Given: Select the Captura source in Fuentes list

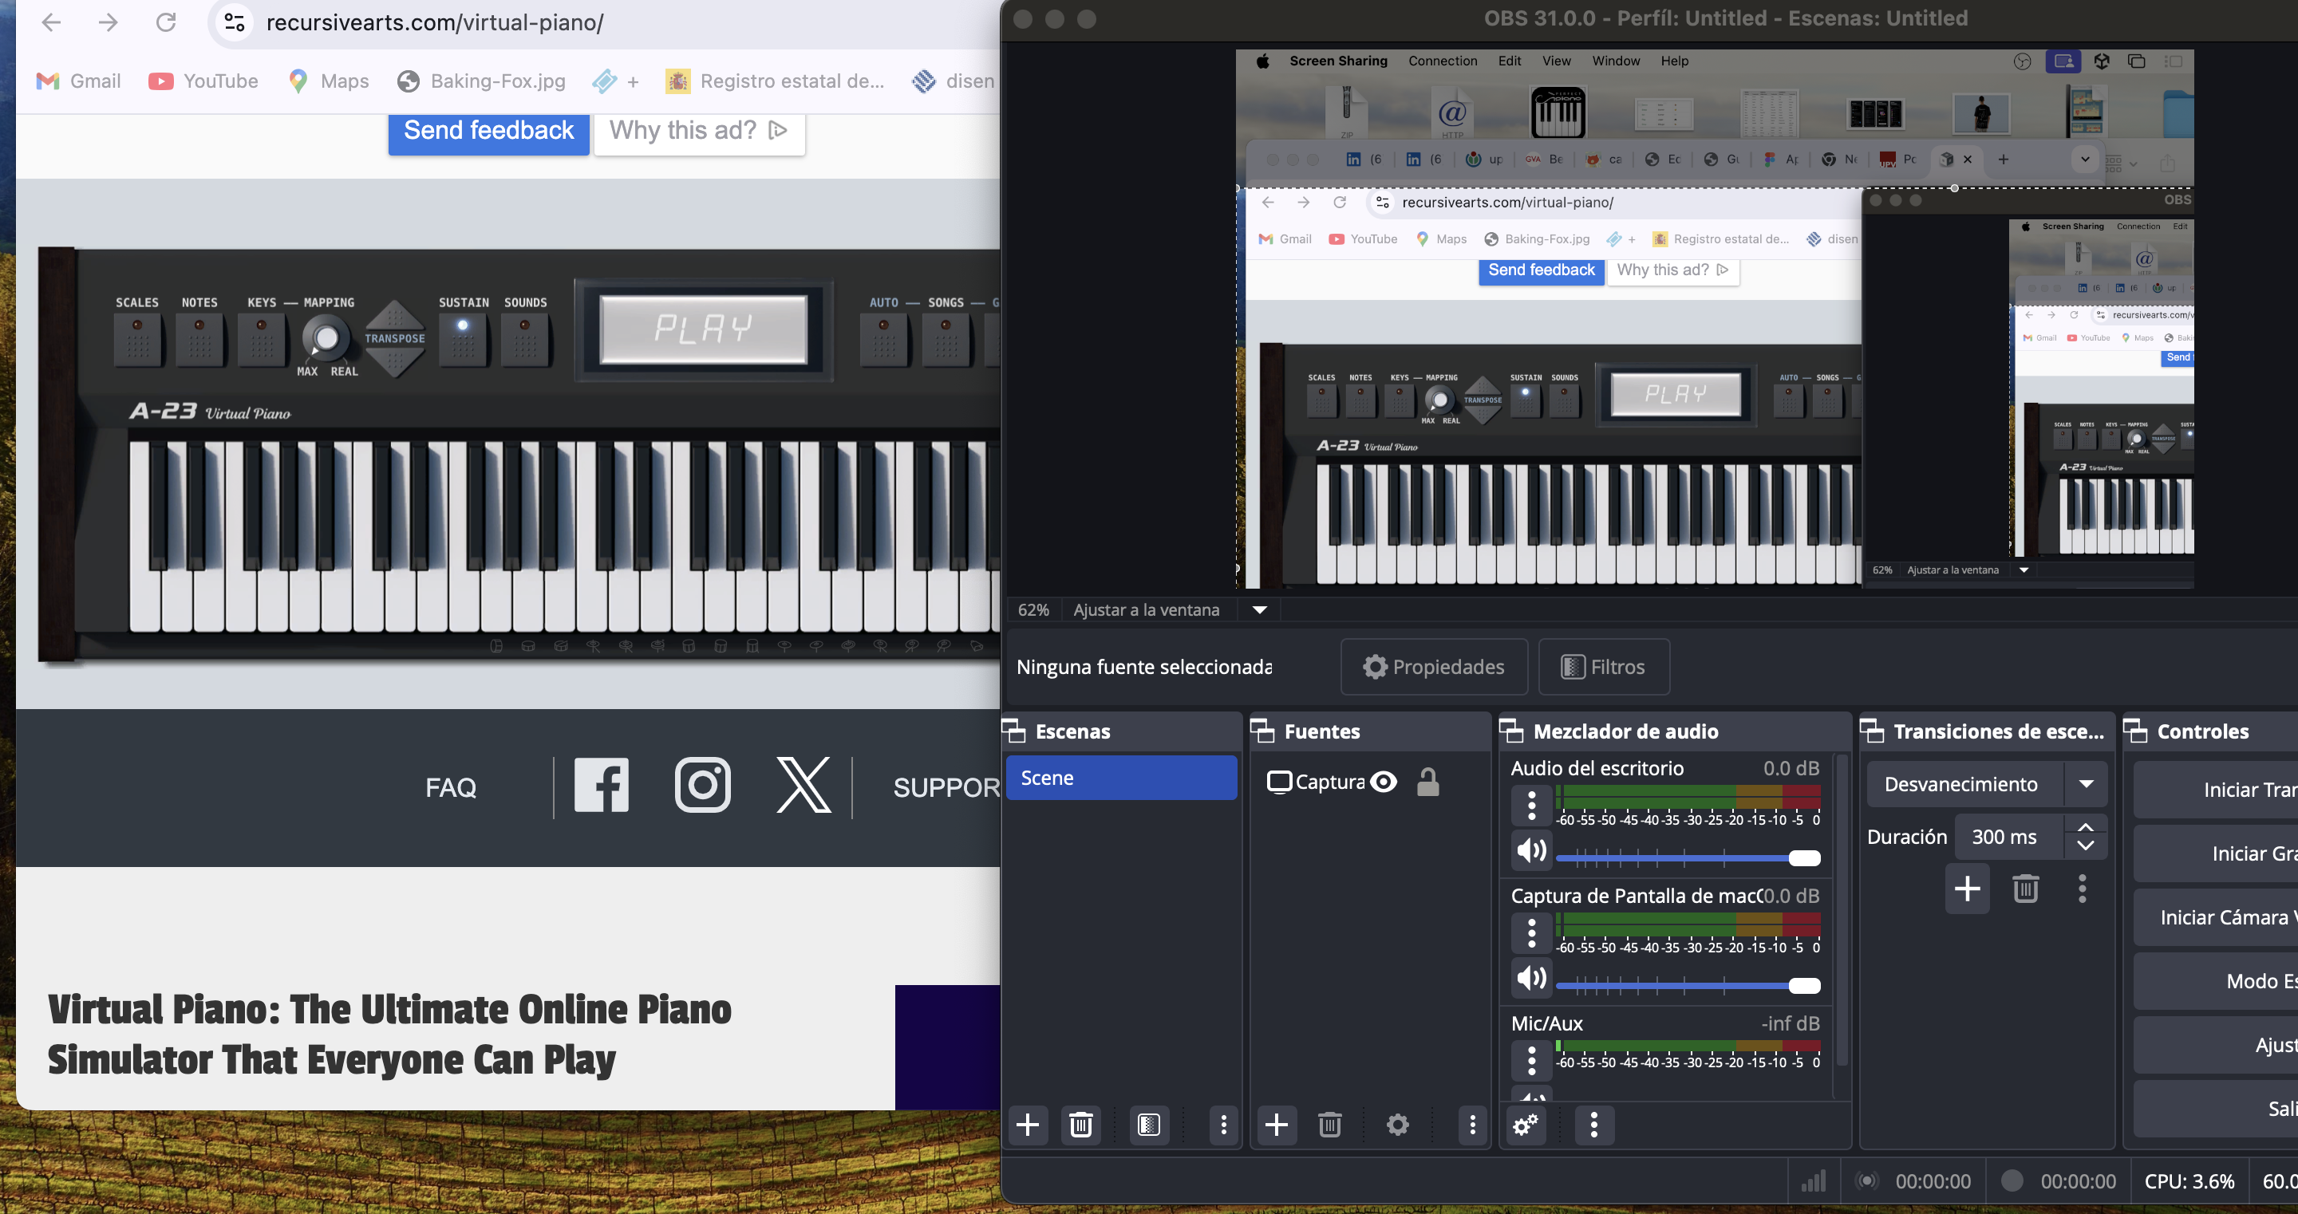Looking at the screenshot, I should [1316, 782].
